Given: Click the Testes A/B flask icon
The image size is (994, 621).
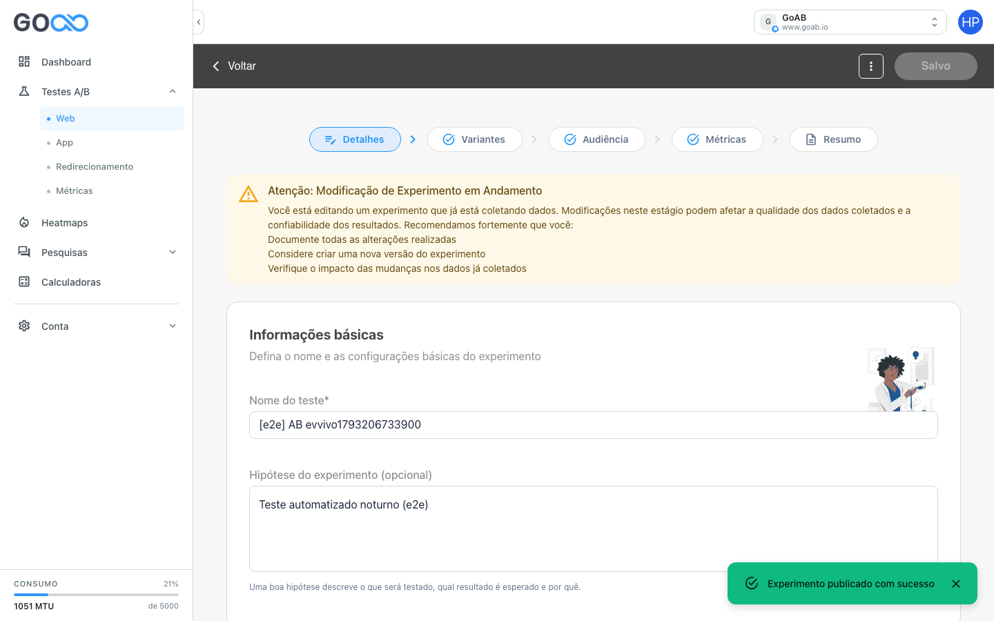Looking at the screenshot, I should (24, 91).
